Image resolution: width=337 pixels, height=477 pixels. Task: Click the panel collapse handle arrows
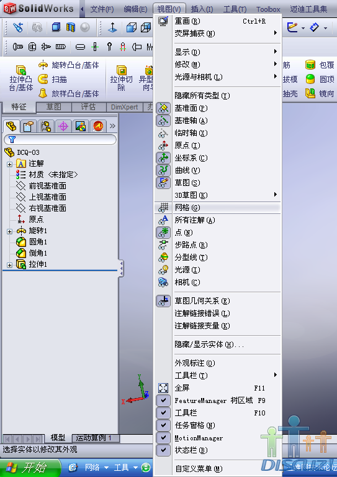(x=122, y=268)
